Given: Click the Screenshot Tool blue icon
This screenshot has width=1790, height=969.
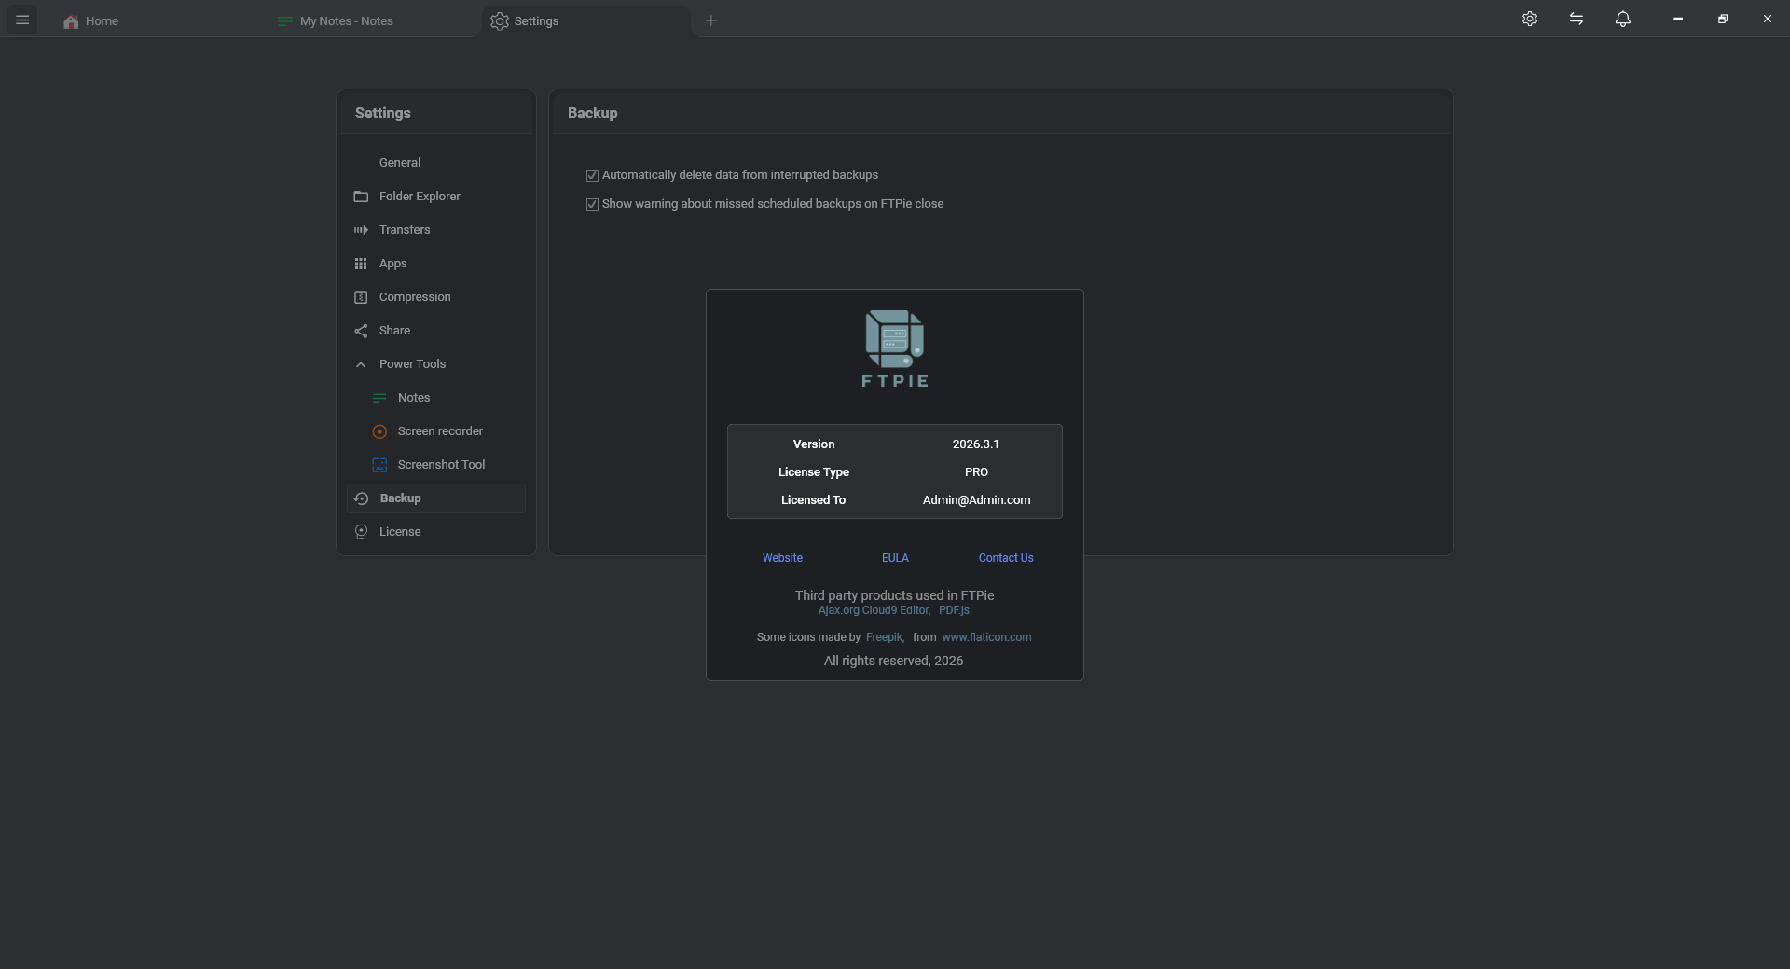Looking at the screenshot, I should 379,465.
